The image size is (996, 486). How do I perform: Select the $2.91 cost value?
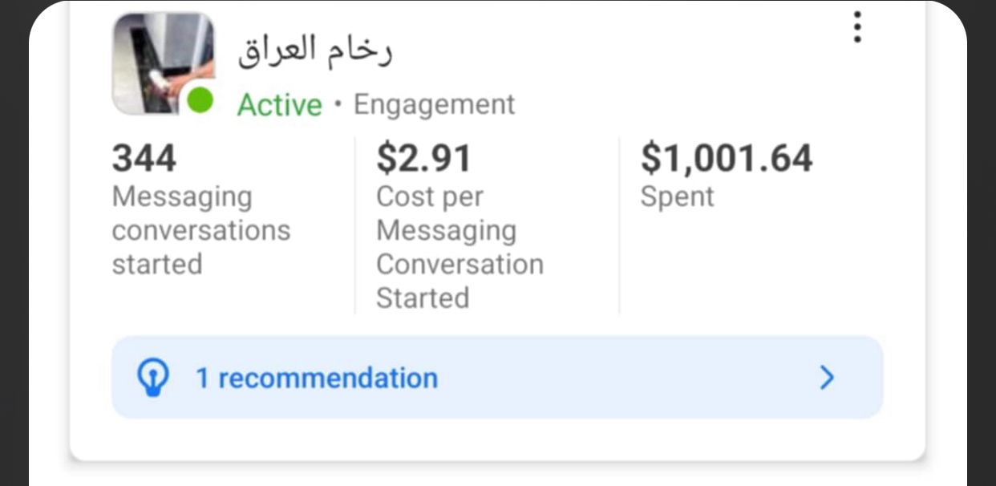tap(424, 158)
